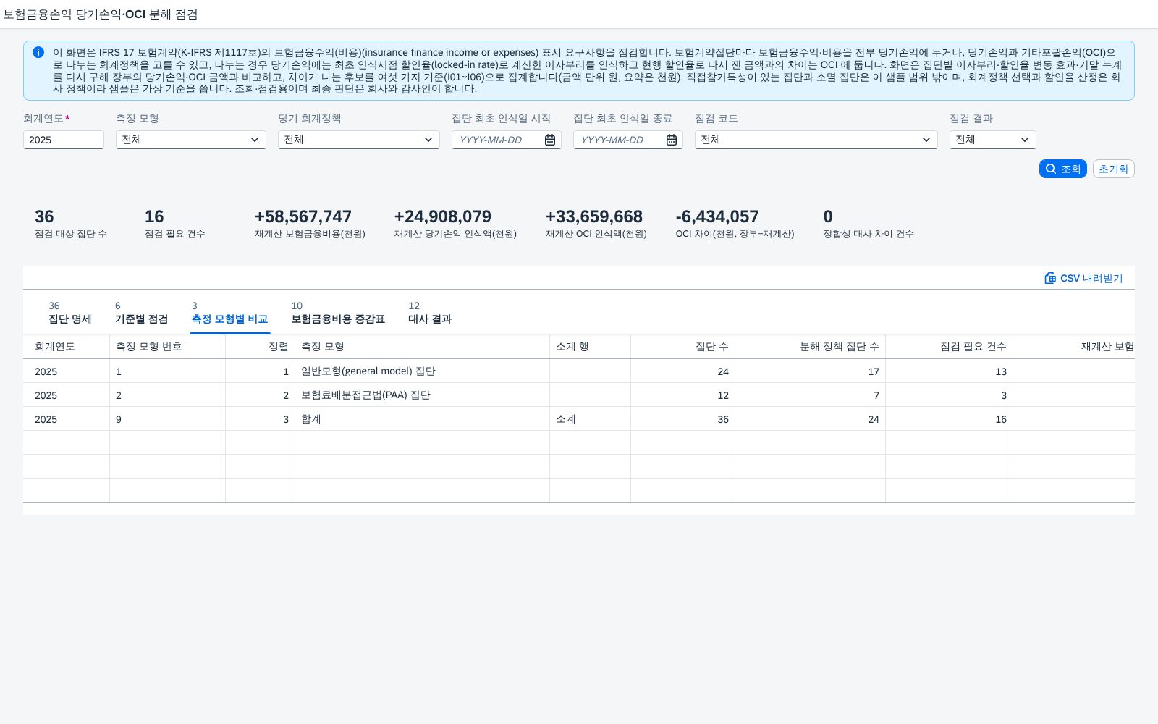Viewport: 1158px width, 724px height.
Task: Open the 보험금융비용 증감표 tab
Action: click(338, 313)
